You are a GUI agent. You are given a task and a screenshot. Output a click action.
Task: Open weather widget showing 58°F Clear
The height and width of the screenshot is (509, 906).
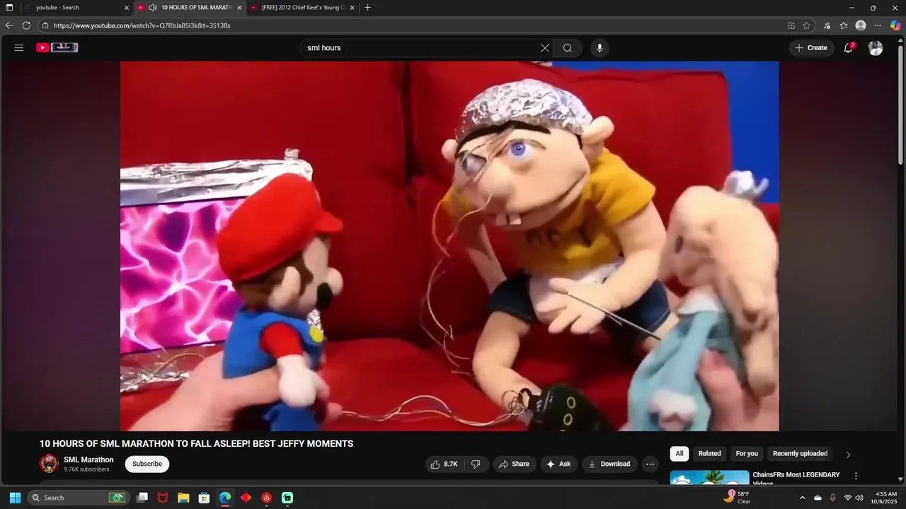click(737, 497)
